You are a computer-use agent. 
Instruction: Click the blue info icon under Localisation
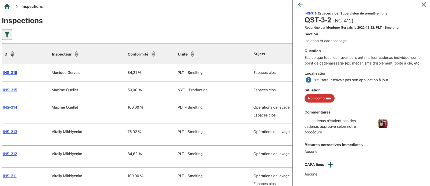pyautogui.click(x=308, y=80)
